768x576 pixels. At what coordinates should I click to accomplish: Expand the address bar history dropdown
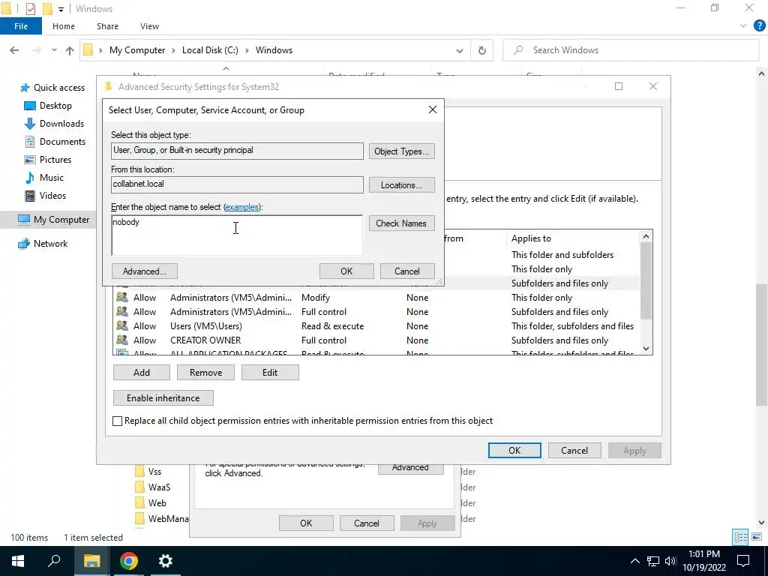460,50
